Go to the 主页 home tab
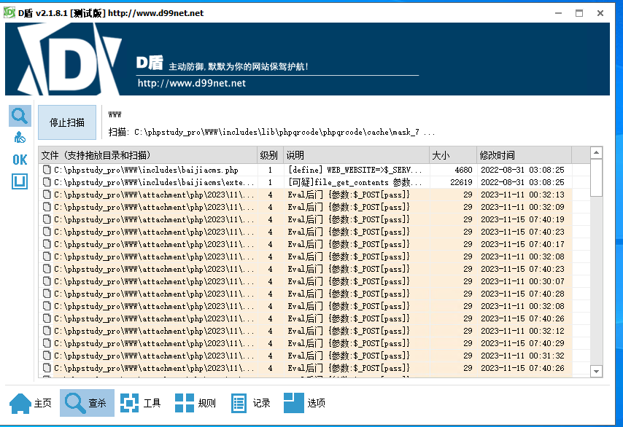Screen dimensions: 623x427 click(31, 403)
